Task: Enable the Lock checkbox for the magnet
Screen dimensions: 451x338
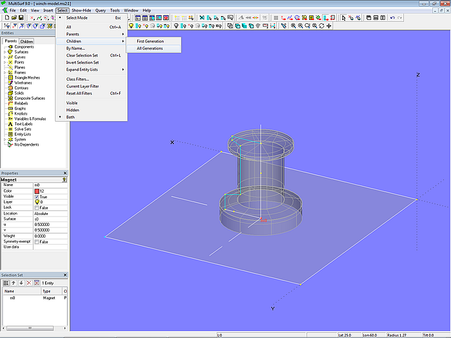Action: [37, 207]
